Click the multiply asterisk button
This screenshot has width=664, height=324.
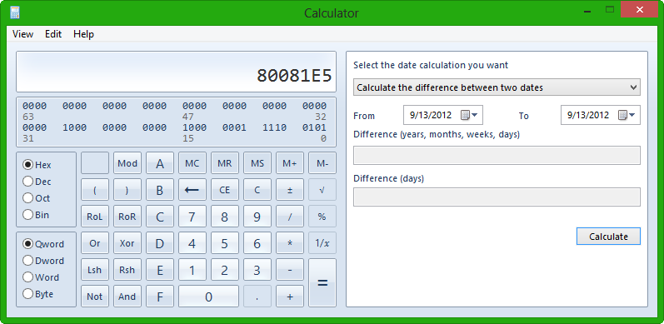tap(290, 243)
